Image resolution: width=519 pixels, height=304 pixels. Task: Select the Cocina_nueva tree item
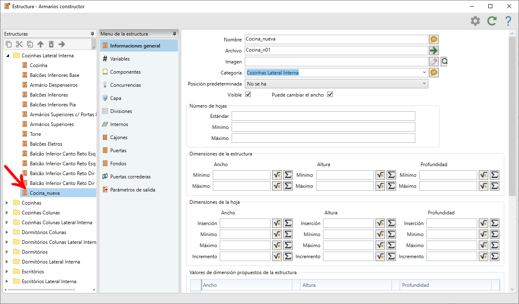[x=58, y=193]
